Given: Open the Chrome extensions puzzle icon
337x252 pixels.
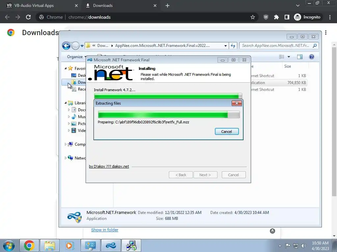Looking at the screenshot, I should 276,17.
